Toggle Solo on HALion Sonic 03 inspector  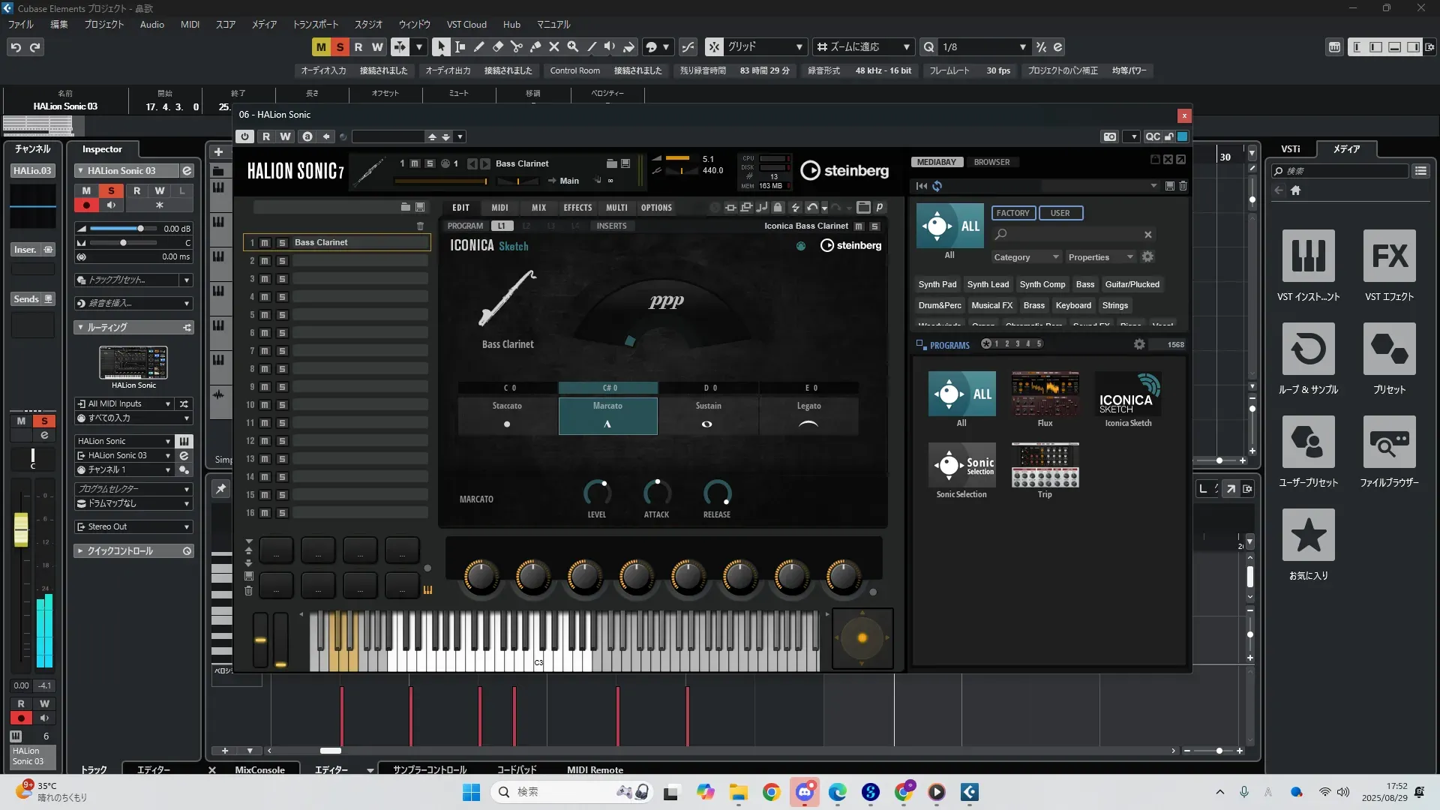click(111, 191)
